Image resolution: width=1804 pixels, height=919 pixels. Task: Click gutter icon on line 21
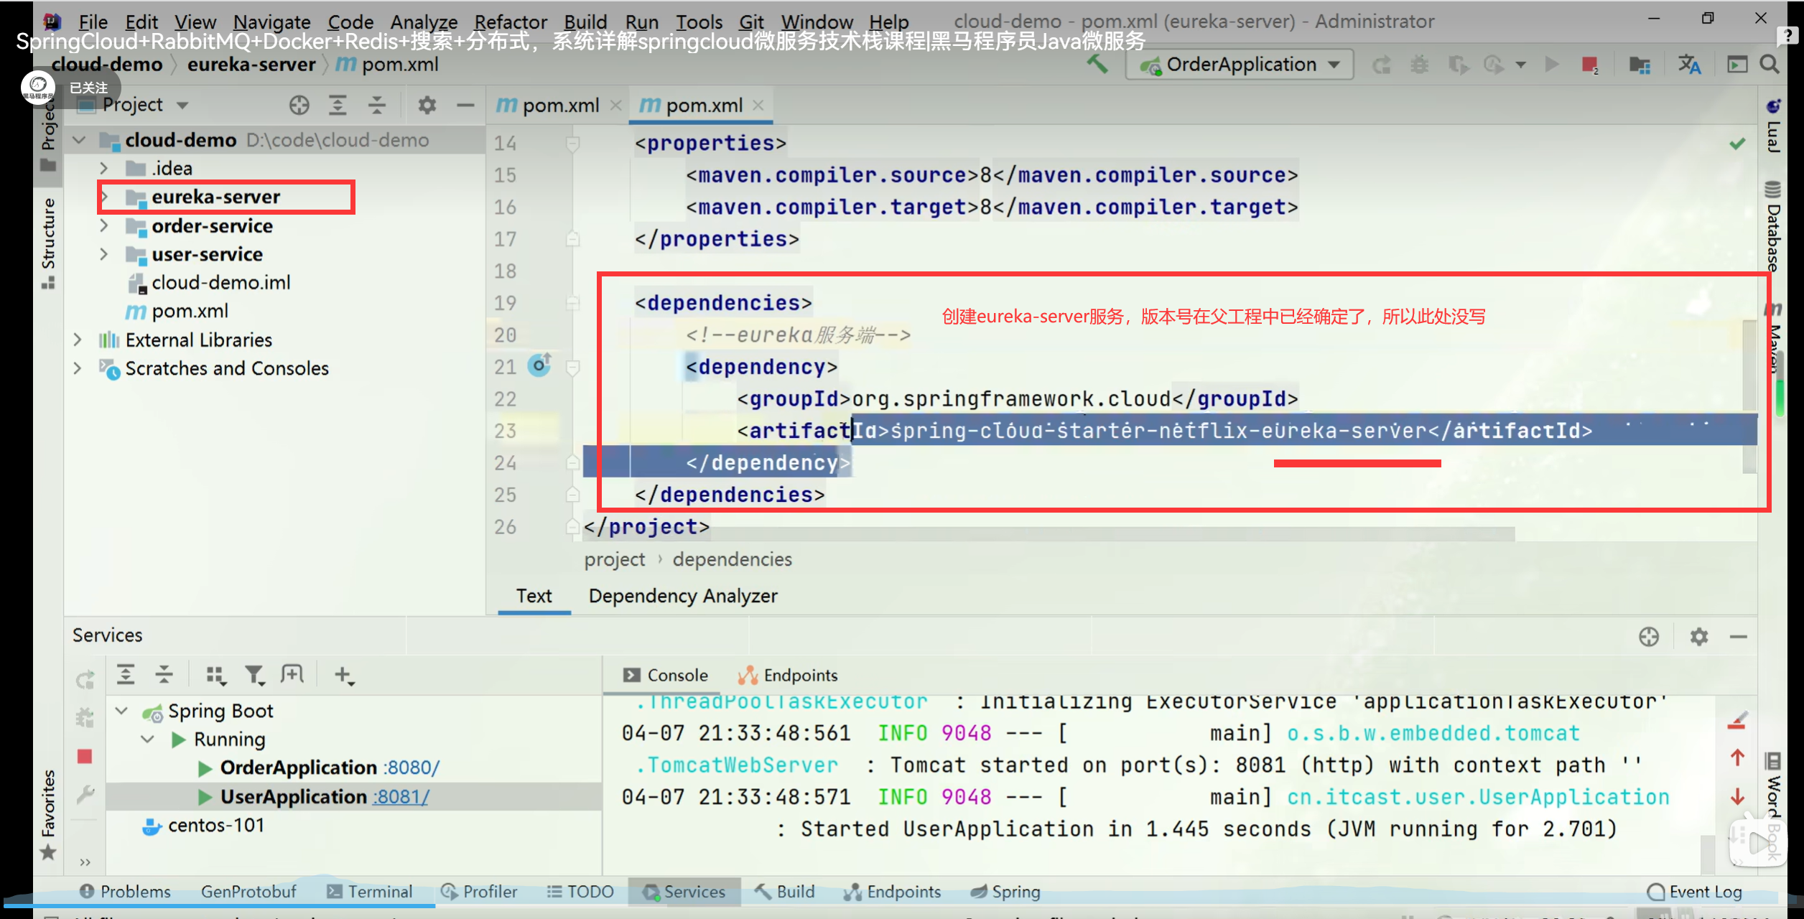click(x=539, y=365)
